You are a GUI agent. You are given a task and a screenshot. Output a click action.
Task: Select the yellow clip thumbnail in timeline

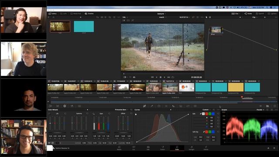point(236,87)
